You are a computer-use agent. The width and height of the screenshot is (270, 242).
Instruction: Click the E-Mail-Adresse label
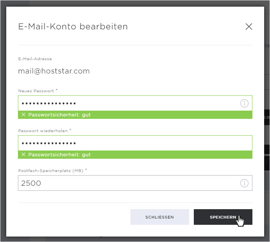click(x=35, y=59)
